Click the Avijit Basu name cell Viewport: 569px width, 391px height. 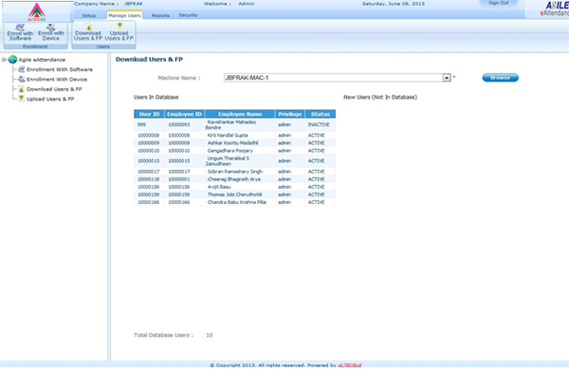(x=240, y=187)
